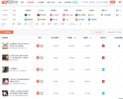This screenshot has height=99, width=123.
Task: Click the EDXray logo
Action: pyautogui.click(x=10, y=2)
